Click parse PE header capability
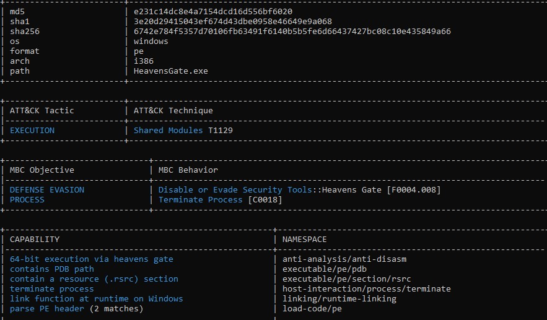 47,309
